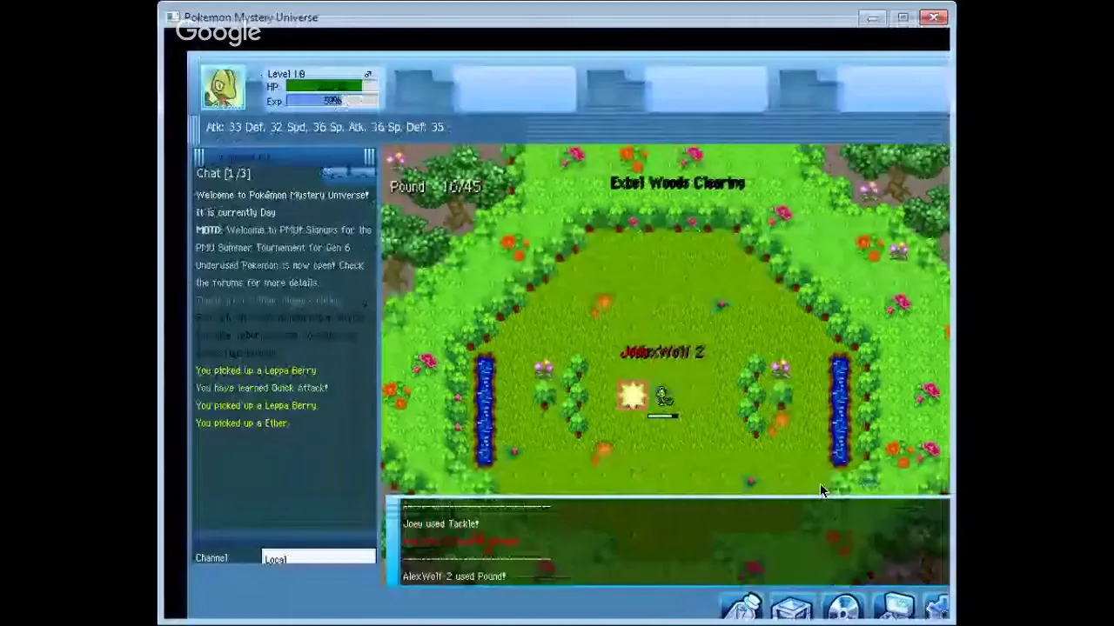
Task: Click 'It is currently Day' chat line
Action: (x=236, y=212)
